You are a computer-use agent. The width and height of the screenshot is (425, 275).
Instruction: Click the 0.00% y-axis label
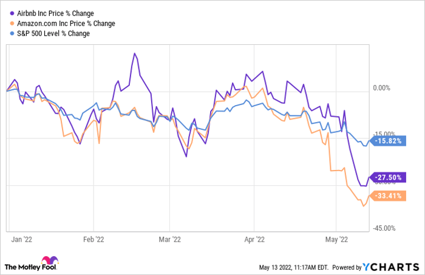tap(381, 87)
